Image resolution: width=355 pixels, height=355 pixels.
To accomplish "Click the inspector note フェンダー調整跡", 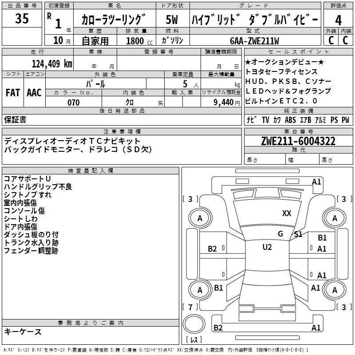I will tap(31, 251).
